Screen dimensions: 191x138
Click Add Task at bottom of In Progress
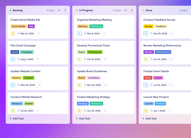(x=83, y=118)
